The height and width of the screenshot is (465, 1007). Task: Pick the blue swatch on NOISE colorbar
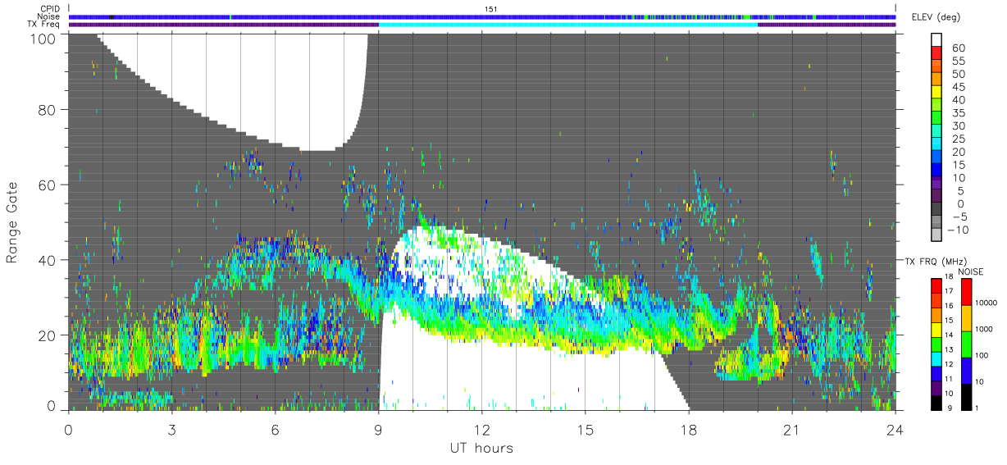click(966, 371)
